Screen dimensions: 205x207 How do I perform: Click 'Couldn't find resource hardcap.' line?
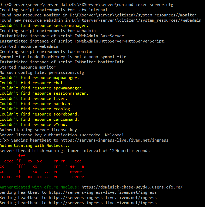pos(36,104)
